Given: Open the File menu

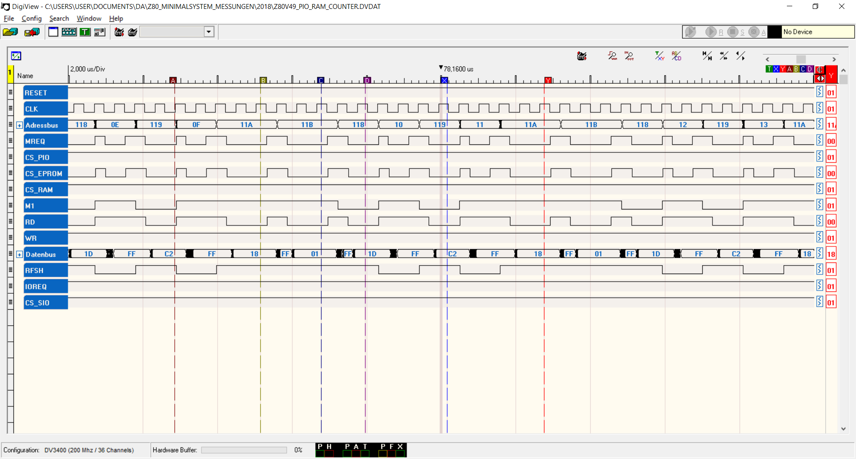Looking at the screenshot, I should 9,18.
